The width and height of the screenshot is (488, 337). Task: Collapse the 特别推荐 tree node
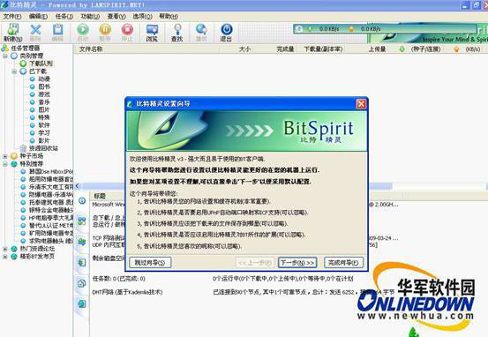(x=5, y=164)
